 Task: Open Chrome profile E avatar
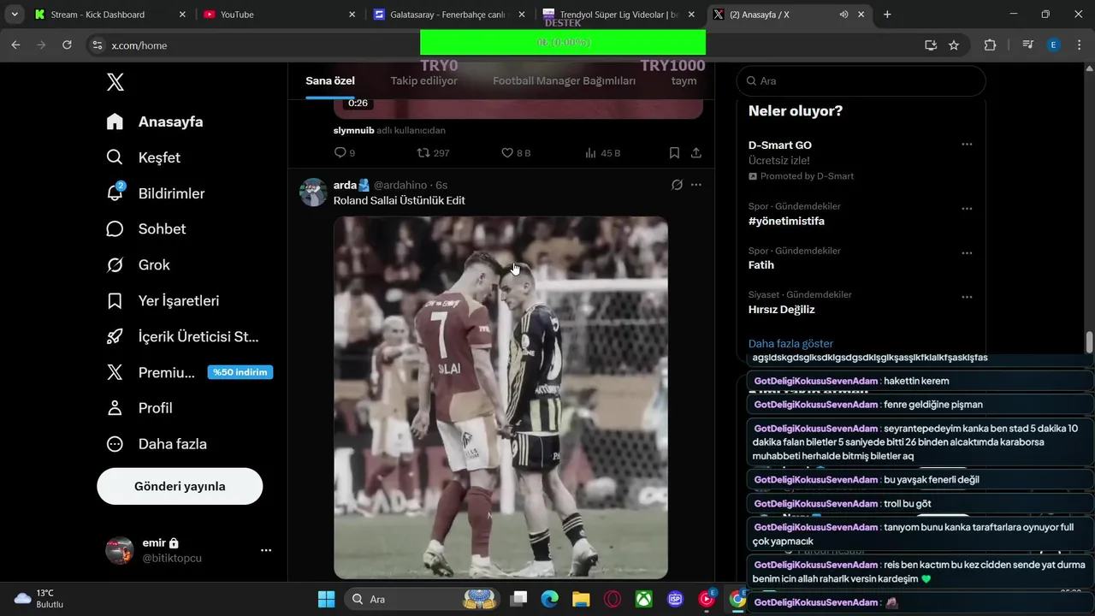pyautogui.click(x=1054, y=45)
